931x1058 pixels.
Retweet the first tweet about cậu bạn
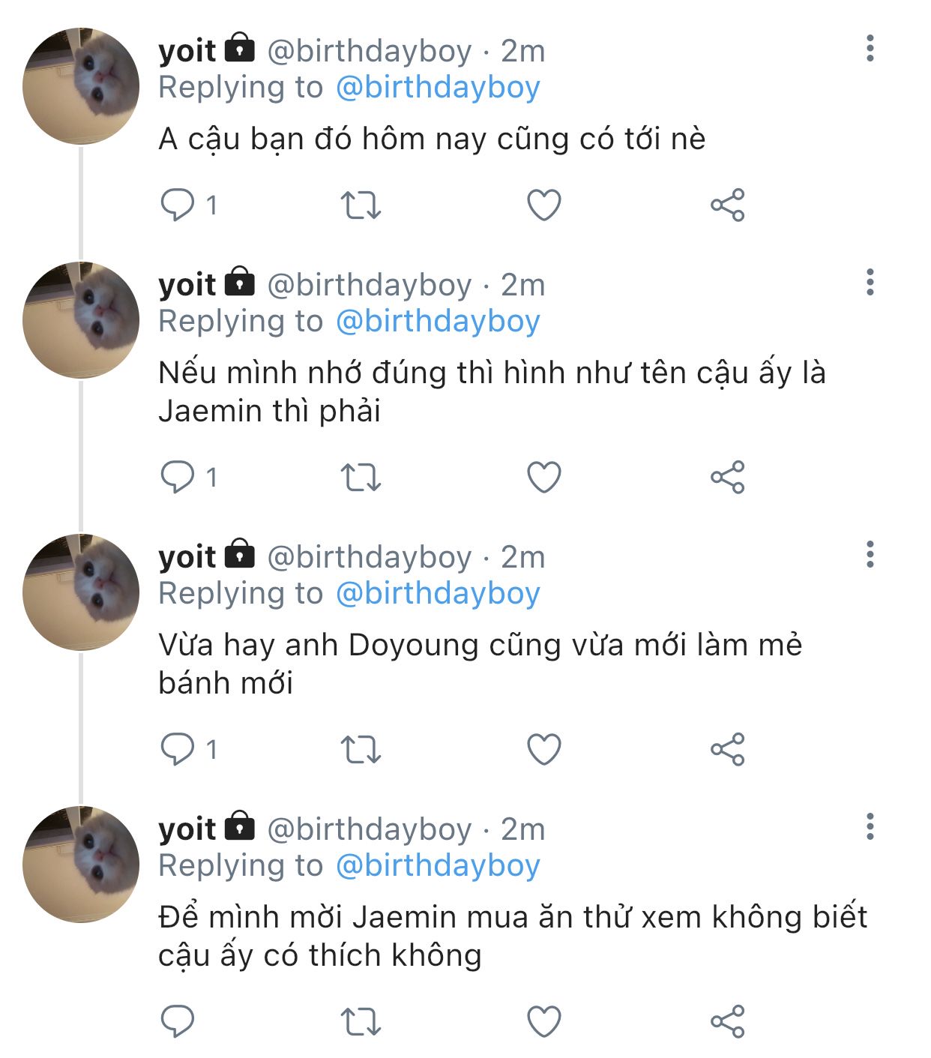pyautogui.click(x=361, y=205)
